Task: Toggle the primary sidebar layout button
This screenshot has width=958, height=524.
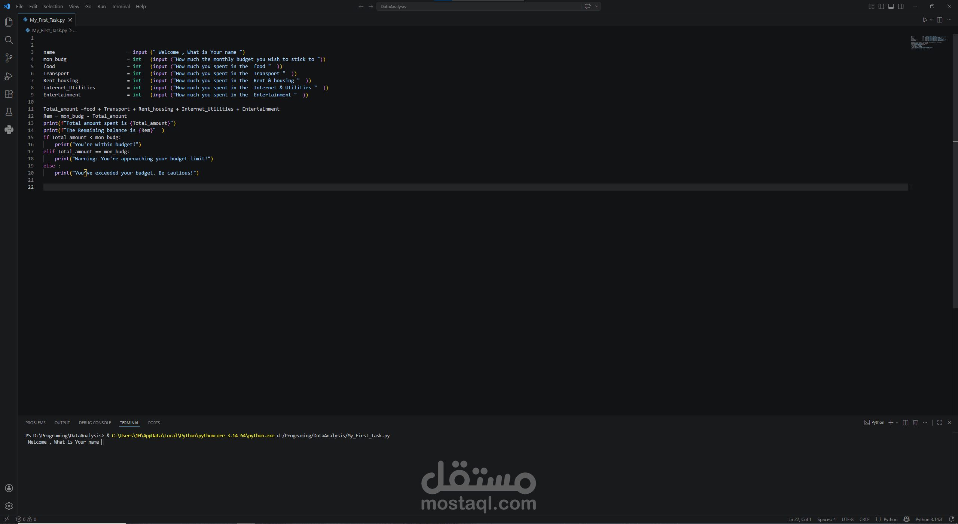Action: 881,6
